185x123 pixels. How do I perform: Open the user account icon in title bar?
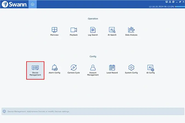coord(170,2)
